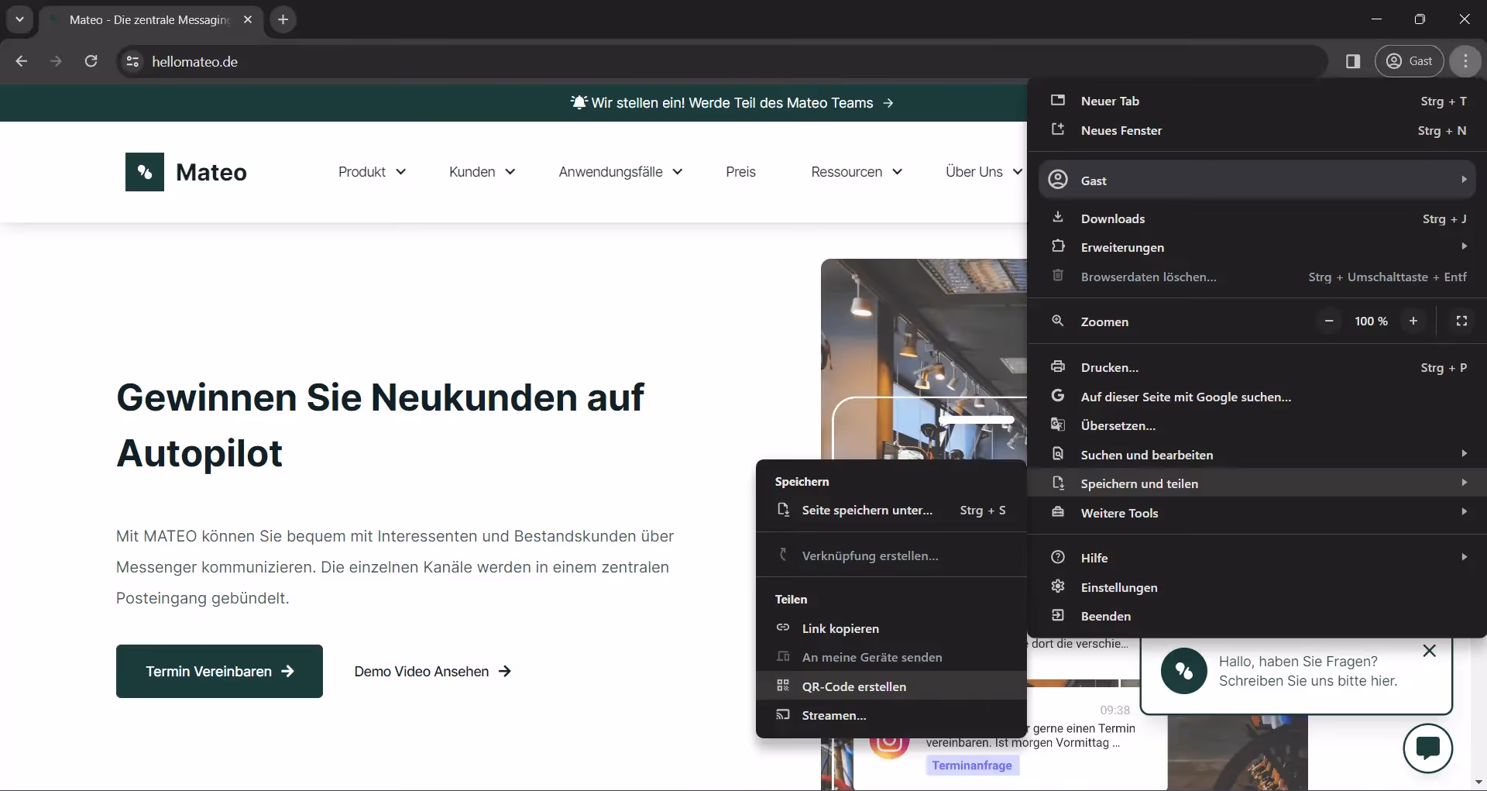Close the chat greeting popup
Image resolution: width=1487 pixels, height=791 pixels.
(1430, 651)
